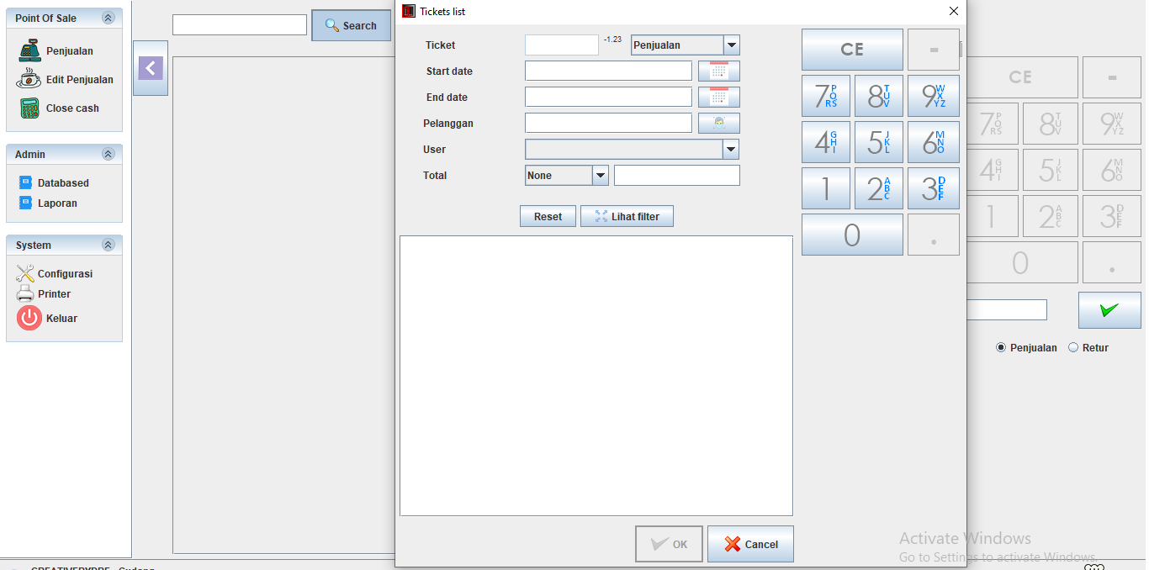Open the Total comparison dropdown
The width and height of the screenshot is (1149, 570).
(600, 176)
